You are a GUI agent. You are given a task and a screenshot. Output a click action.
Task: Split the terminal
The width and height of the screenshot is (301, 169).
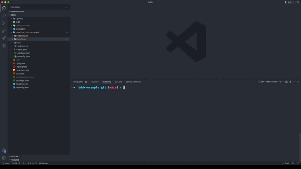(x=287, y=82)
